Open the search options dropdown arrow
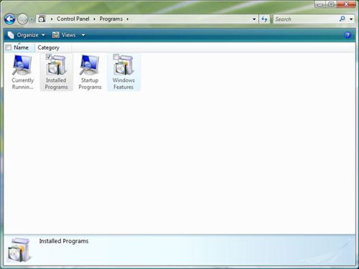The height and width of the screenshot is (269, 359). pyautogui.click(x=351, y=19)
